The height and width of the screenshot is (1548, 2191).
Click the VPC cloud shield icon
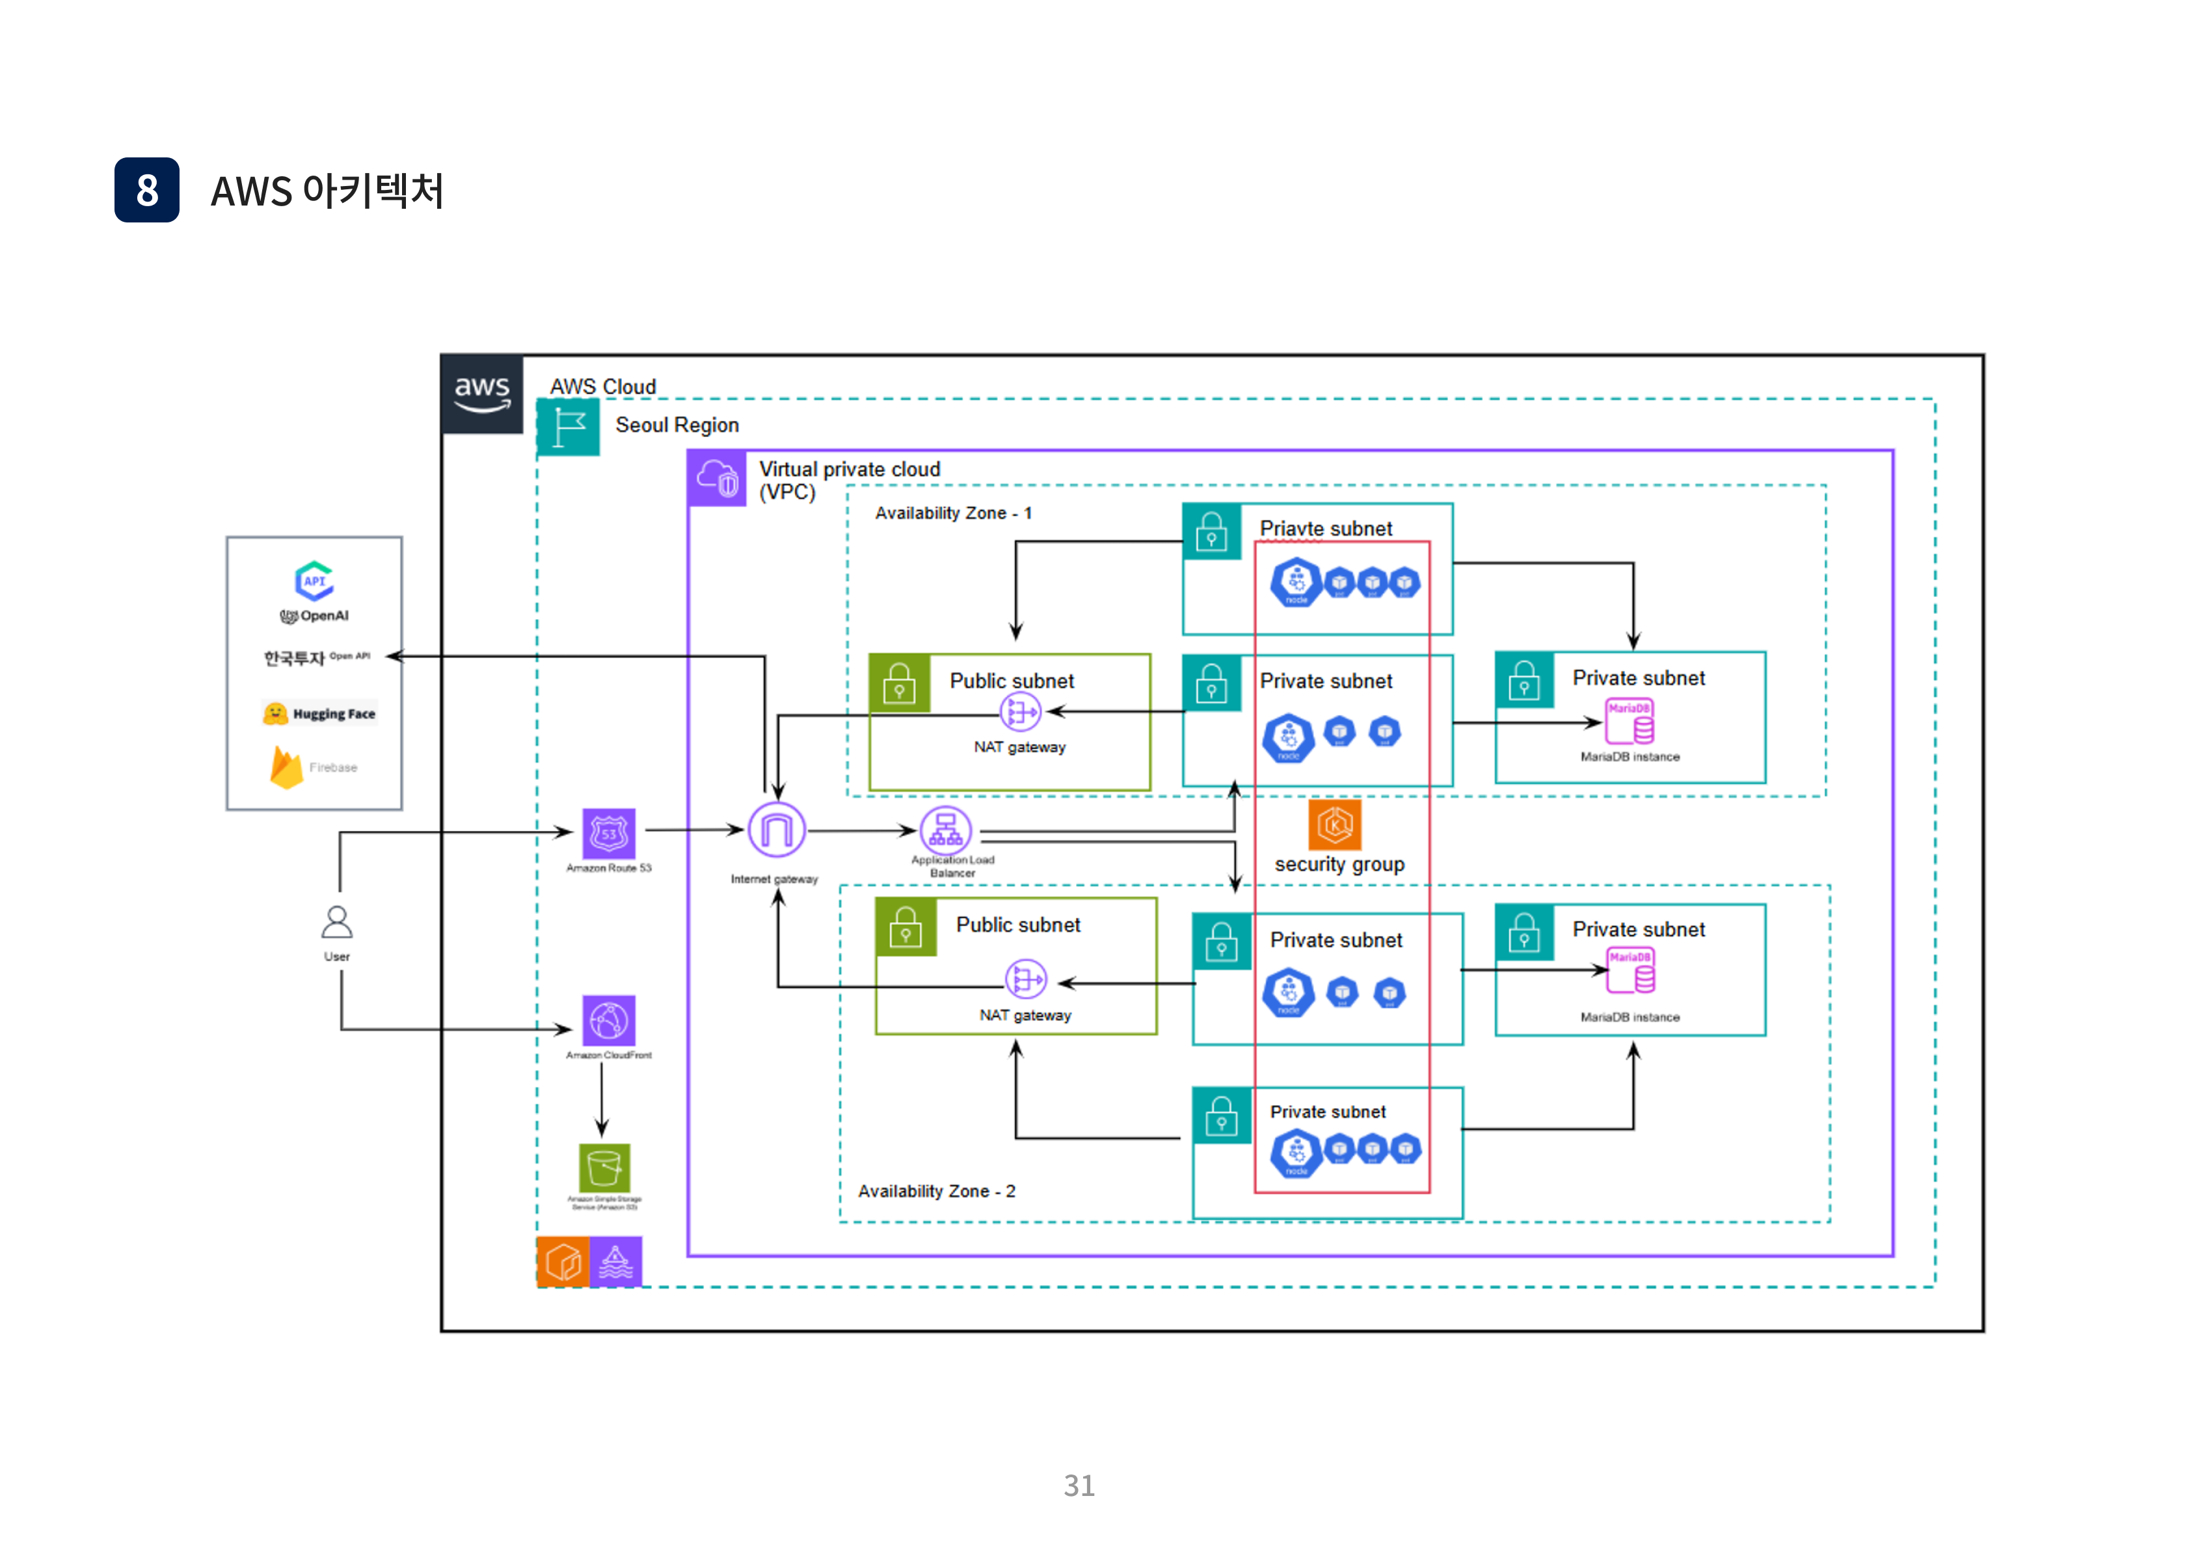(x=718, y=478)
